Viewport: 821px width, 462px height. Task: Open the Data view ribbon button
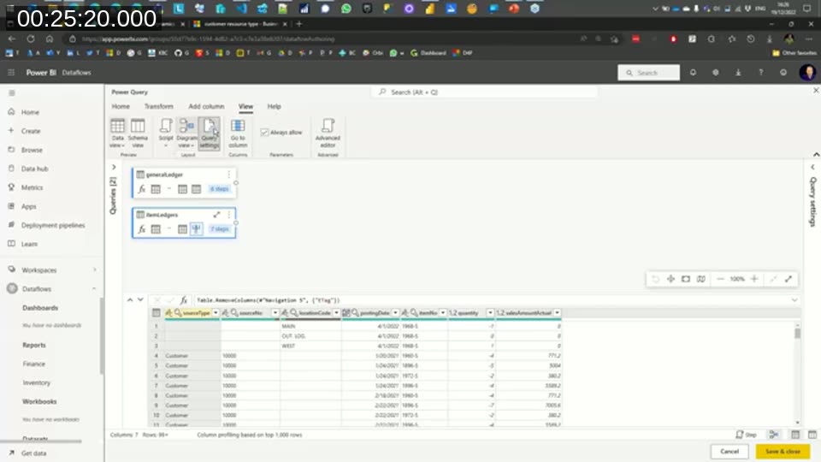117,133
